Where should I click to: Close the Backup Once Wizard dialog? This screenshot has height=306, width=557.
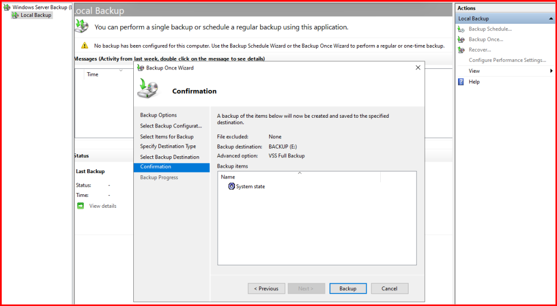click(418, 68)
